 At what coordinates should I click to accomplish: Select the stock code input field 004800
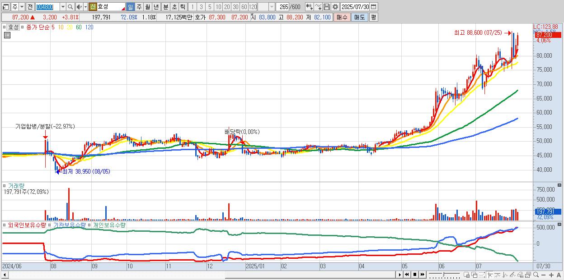tap(47, 7)
